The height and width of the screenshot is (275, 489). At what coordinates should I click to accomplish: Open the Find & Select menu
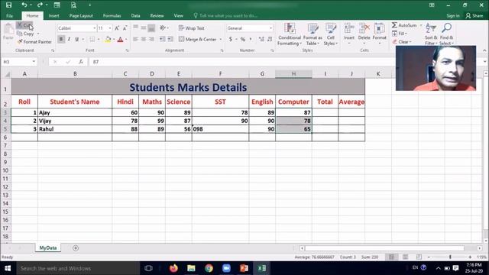click(x=446, y=34)
